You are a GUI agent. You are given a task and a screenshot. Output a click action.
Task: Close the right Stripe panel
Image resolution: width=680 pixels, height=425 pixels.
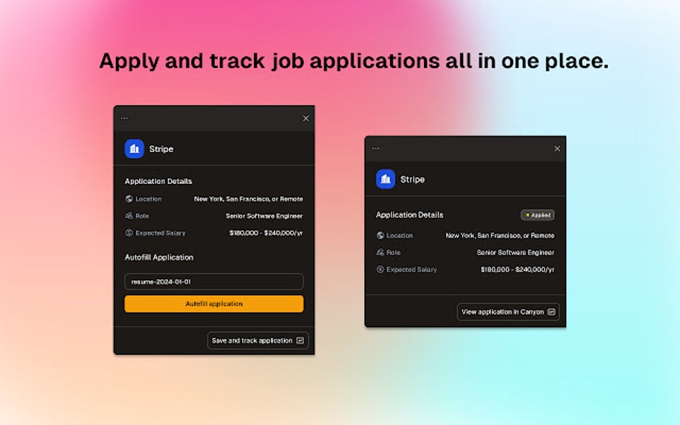click(557, 149)
